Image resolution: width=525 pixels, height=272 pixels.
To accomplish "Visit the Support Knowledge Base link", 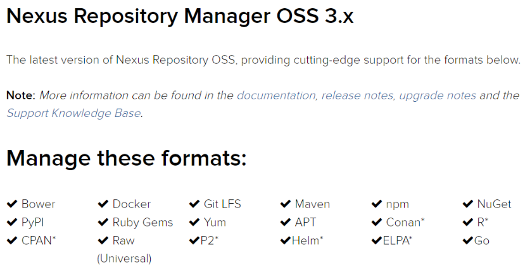I will (73, 113).
